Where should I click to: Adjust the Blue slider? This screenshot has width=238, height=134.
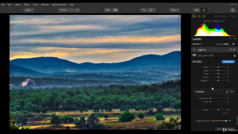(218, 74)
